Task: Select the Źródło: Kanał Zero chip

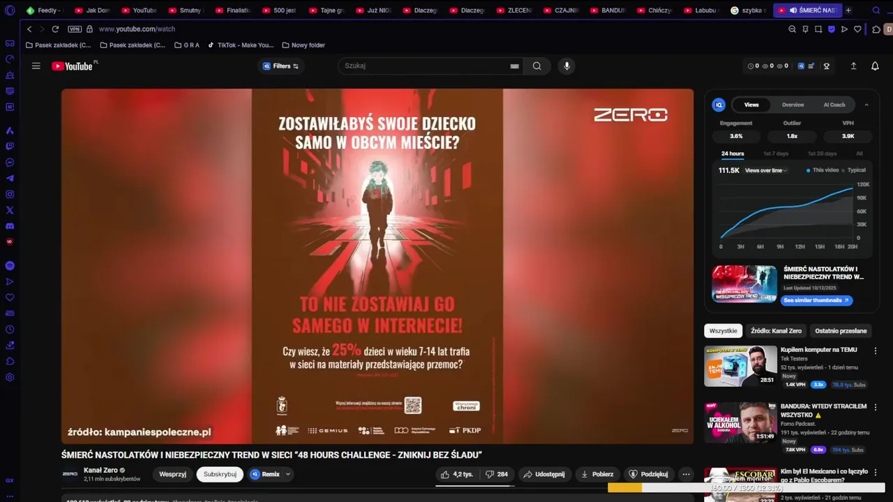Action: click(776, 330)
